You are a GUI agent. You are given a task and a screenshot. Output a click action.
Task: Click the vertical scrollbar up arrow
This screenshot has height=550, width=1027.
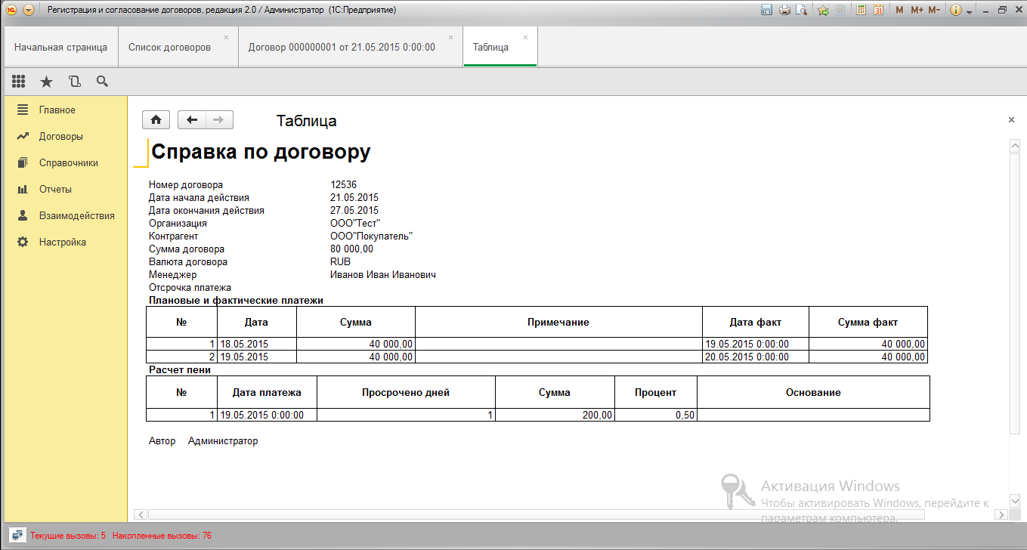(x=1015, y=144)
